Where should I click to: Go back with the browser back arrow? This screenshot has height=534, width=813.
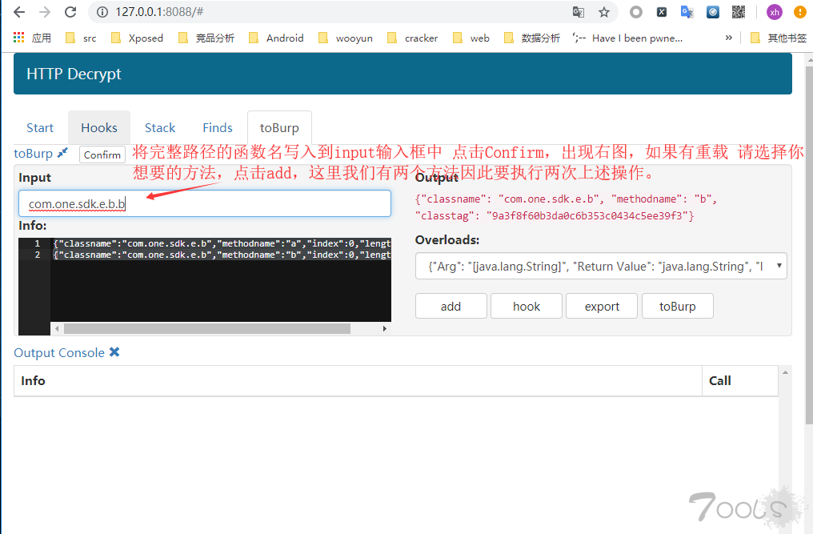coord(19,12)
